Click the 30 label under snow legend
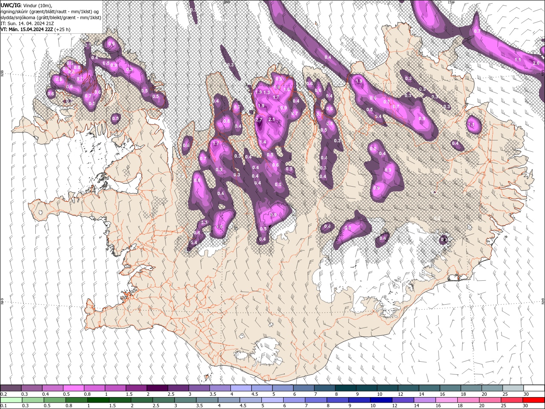The image size is (545, 409). pyautogui.click(x=526, y=394)
